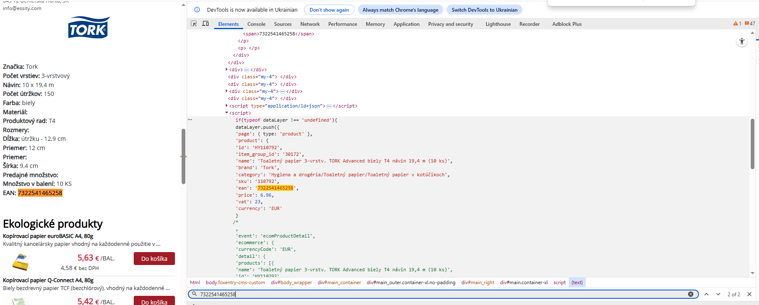759x305 pixels.
Task: Open the Adblock Plus tab
Action: click(x=567, y=24)
